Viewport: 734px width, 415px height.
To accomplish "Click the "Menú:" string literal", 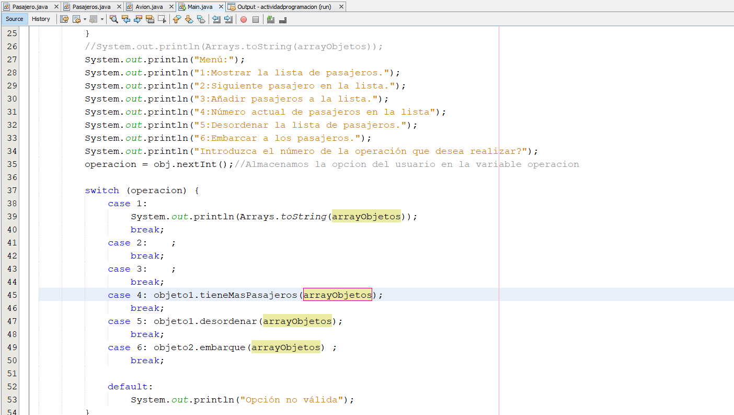I will pyautogui.click(x=214, y=60).
